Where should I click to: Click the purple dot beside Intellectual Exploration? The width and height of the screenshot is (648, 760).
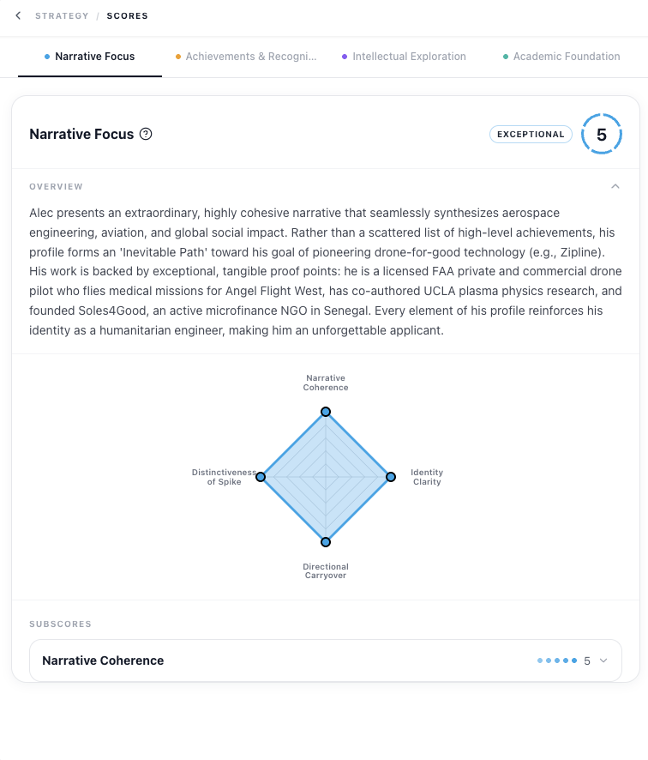(x=345, y=57)
